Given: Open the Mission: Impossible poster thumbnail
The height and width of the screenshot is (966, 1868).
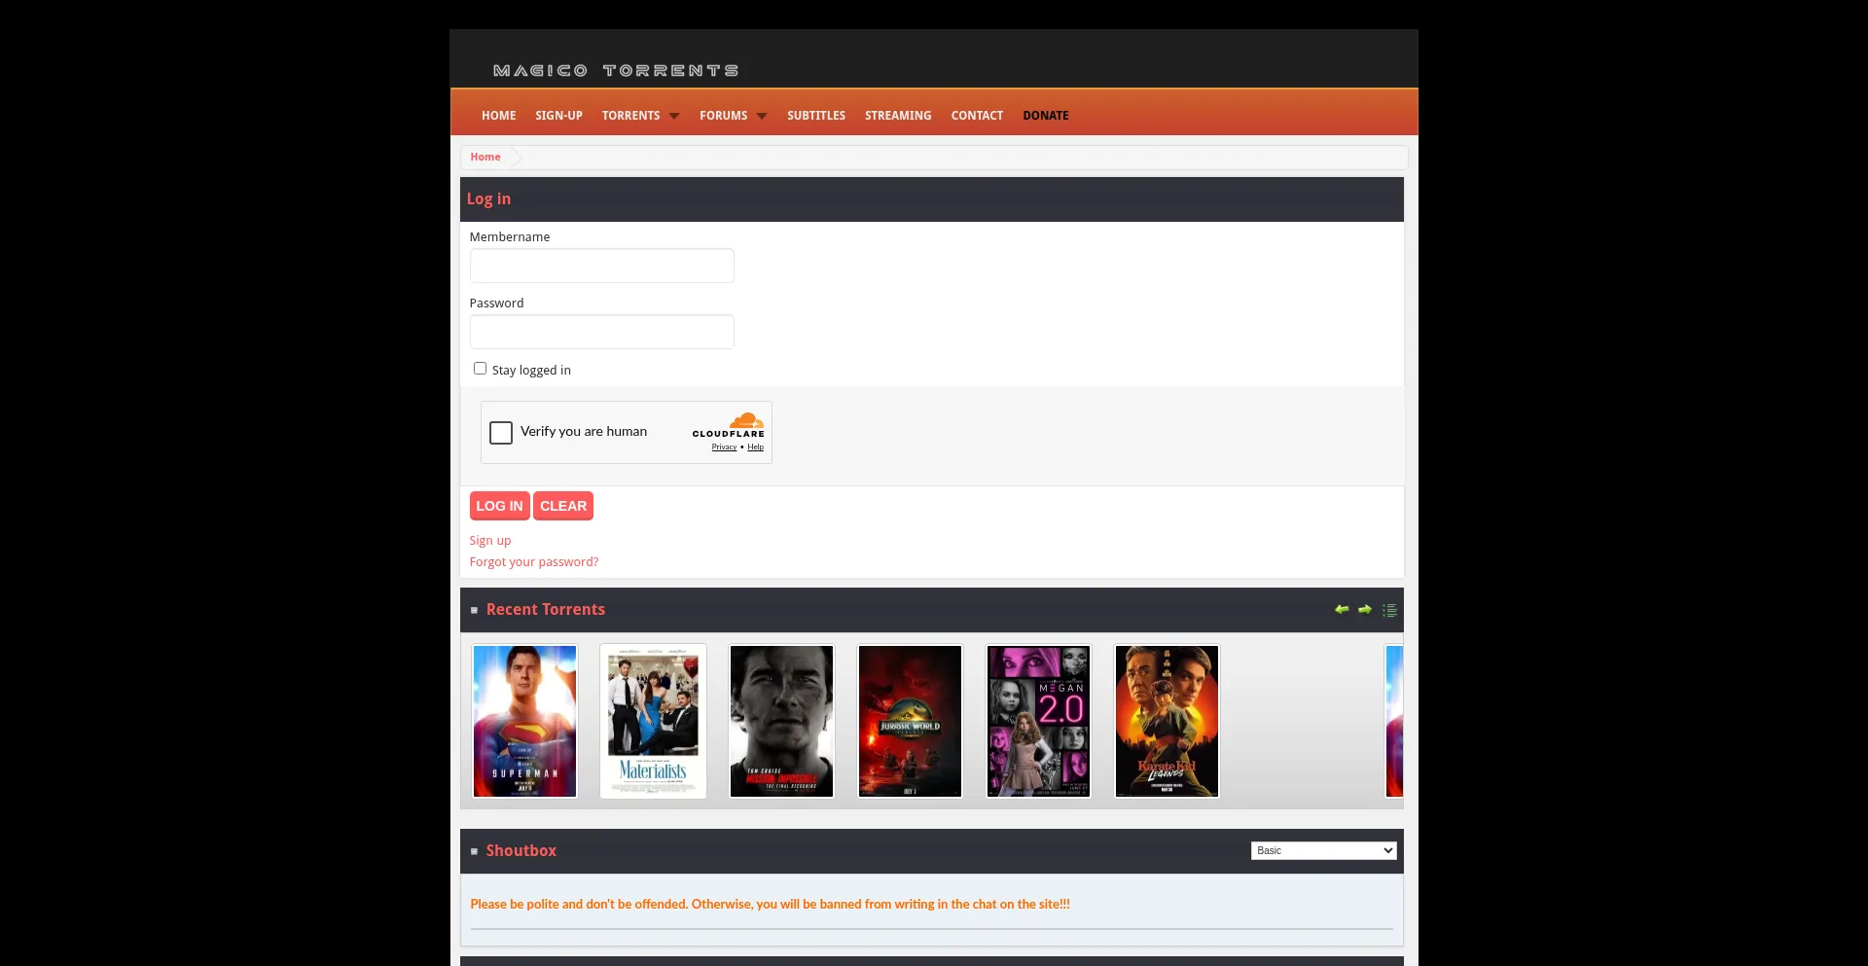Looking at the screenshot, I should pyautogui.click(x=781, y=721).
